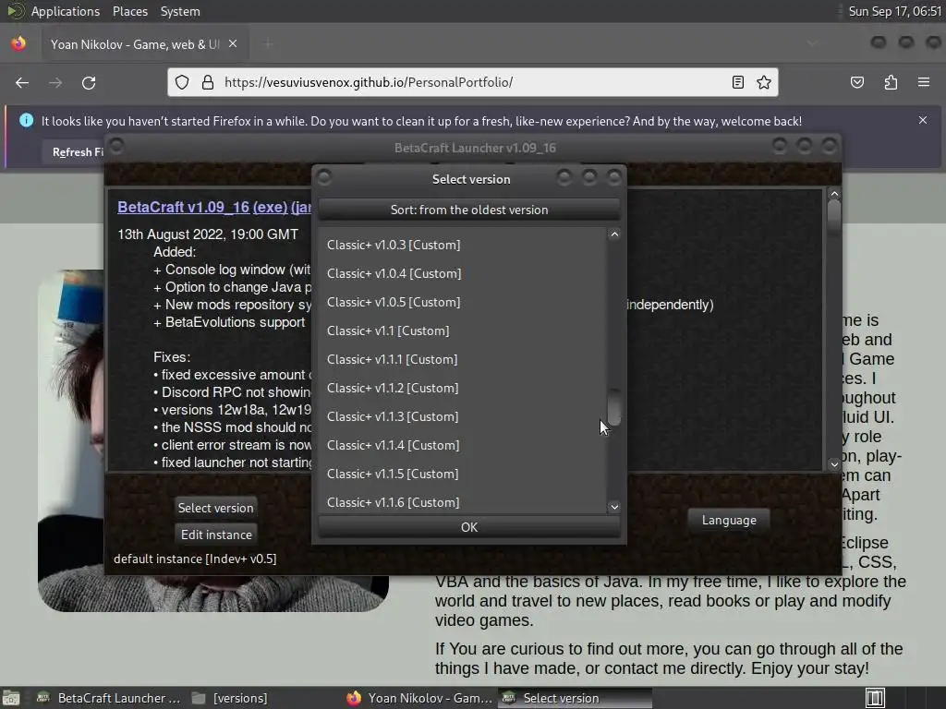Select Classic+ v1.1.5 [Custom] version

click(462, 474)
